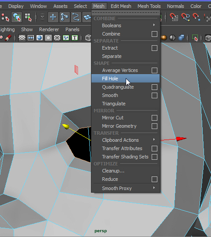Viewport: 211px width, 237px height.
Task: Tear off the Mesh menu via dashed bar
Action: tap(125, 13)
